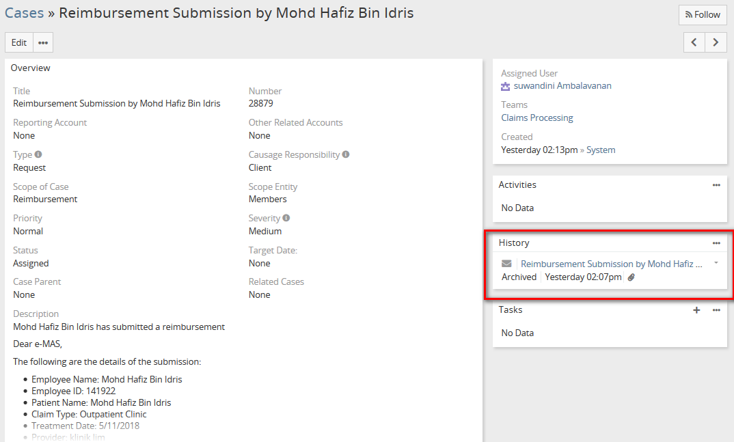This screenshot has height=442, width=734.
Task: Click the user avatar icon beside suwandini
Action: tap(506, 87)
